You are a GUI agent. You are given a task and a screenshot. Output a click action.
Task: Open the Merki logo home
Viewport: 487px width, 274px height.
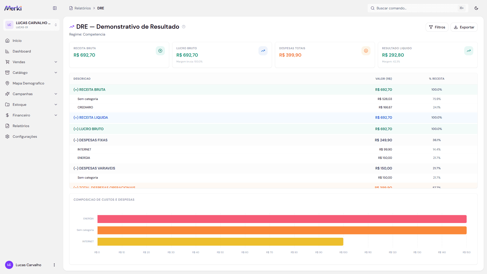pyautogui.click(x=13, y=8)
